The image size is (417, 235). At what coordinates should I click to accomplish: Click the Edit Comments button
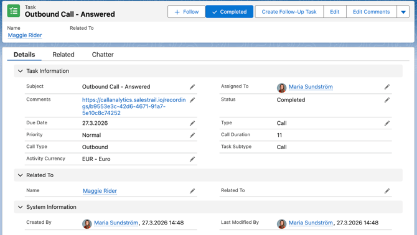click(x=372, y=12)
